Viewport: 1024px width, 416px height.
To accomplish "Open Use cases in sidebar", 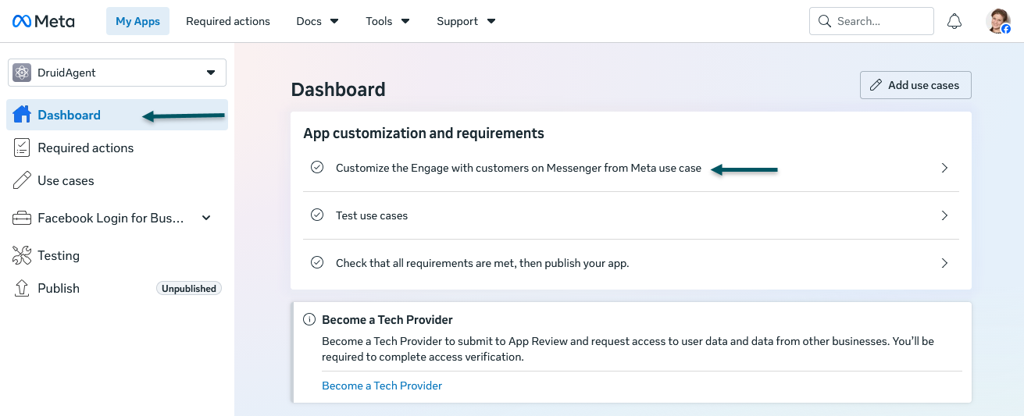I will tap(117, 180).
